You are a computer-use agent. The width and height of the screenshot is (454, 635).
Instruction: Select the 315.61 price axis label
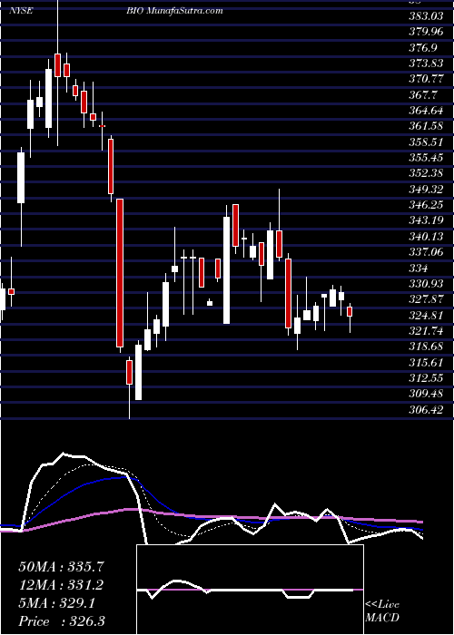point(424,362)
